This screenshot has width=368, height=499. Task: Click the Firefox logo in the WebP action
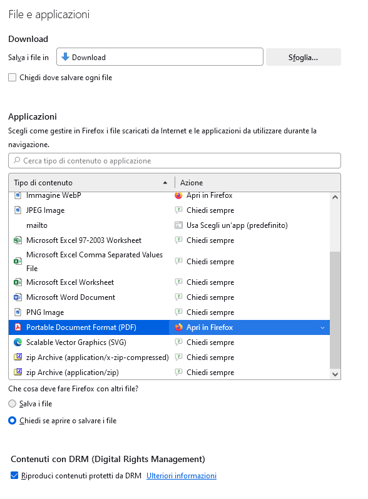pos(179,195)
